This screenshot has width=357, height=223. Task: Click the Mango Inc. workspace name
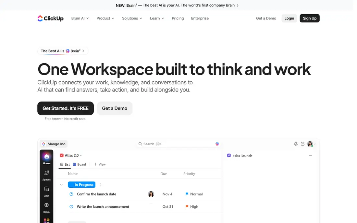tap(57, 144)
